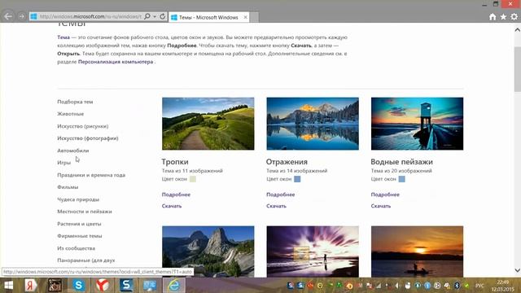Close the Темы - Microsoft Windows tab
Viewport: 521px width, 293px height.
pyautogui.click(x=246, y=17)
